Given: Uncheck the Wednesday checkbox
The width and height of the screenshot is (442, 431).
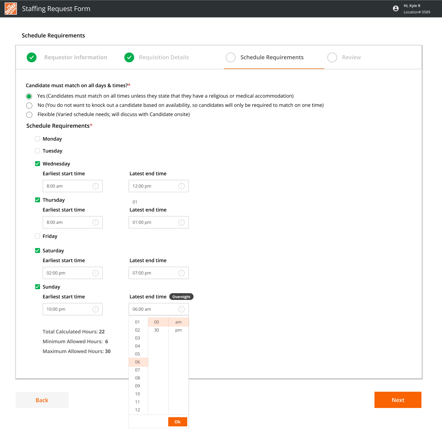Looking at the screenshot, I should [x=37, y=164].
